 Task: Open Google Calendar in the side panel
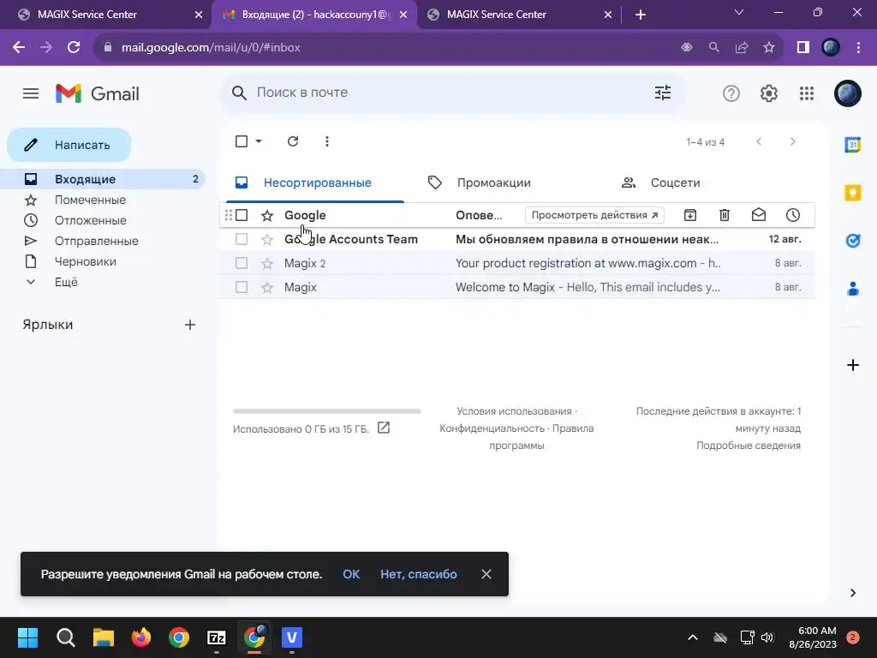852,145
